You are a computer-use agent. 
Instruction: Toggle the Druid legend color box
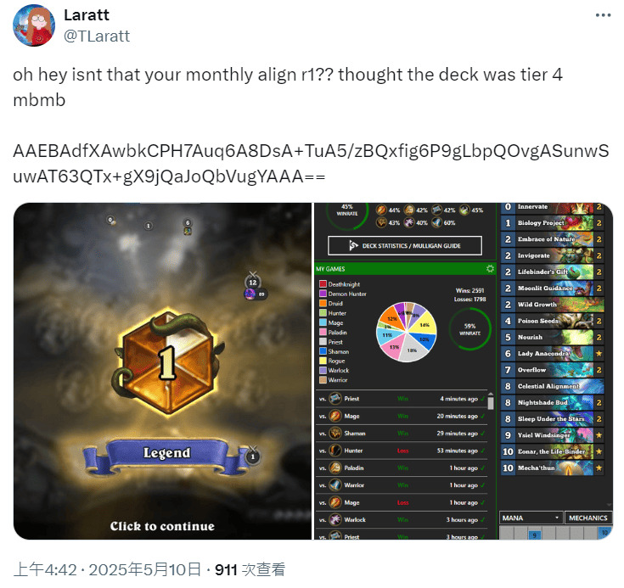click(x=323, y=303)
